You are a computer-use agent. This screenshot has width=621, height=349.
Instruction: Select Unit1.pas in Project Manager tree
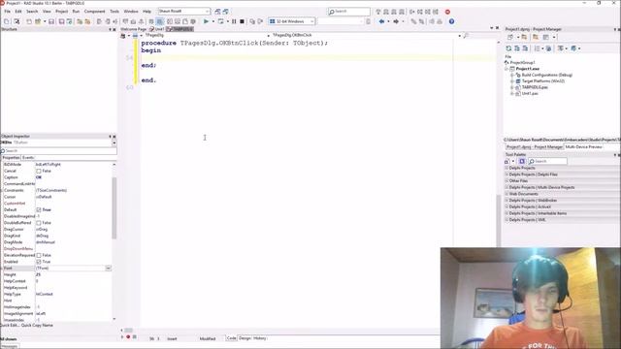[x=530, y=94]
